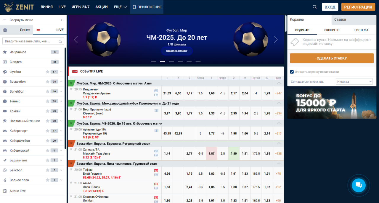Toggle favorite star on ЧМ-2026 Азия league

point(71,83)
